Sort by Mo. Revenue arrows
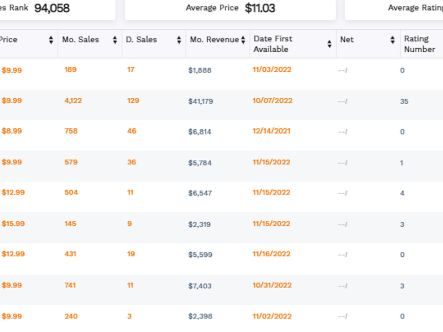This screenshot has height=332, width=443. (x=243, y=40)
